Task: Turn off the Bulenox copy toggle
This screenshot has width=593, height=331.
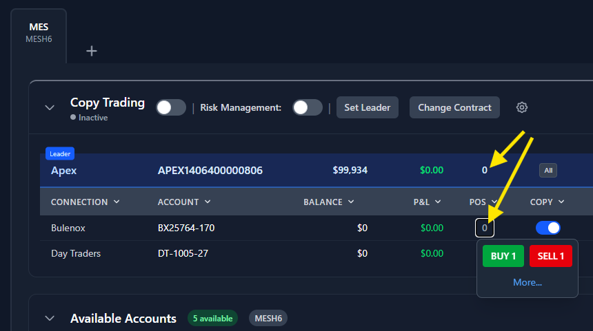Action: [x=548, y=228]
